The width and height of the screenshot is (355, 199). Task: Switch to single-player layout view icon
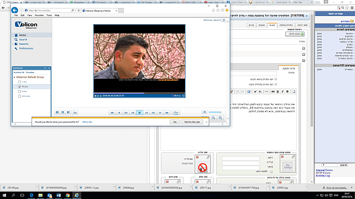pos(57,112)
